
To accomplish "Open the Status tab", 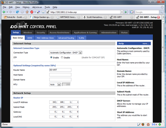I will [x=124, y=33].
